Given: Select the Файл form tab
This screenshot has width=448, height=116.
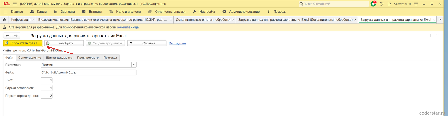Looking at the screenshot, I should pos(10,58).
